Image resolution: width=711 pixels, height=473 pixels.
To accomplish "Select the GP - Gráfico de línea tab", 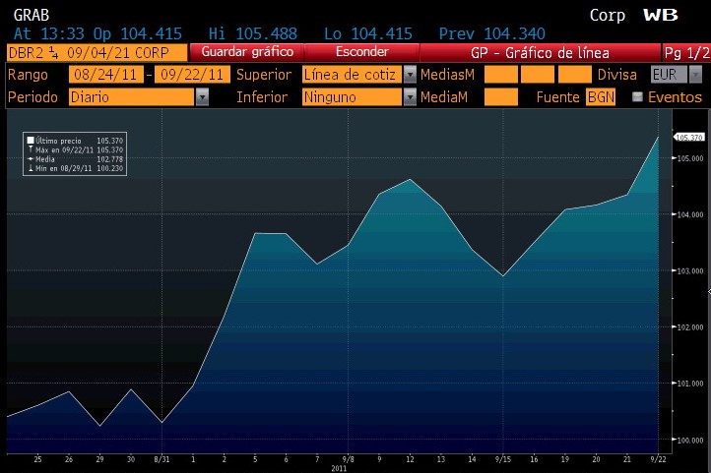I will click(540, 52).
